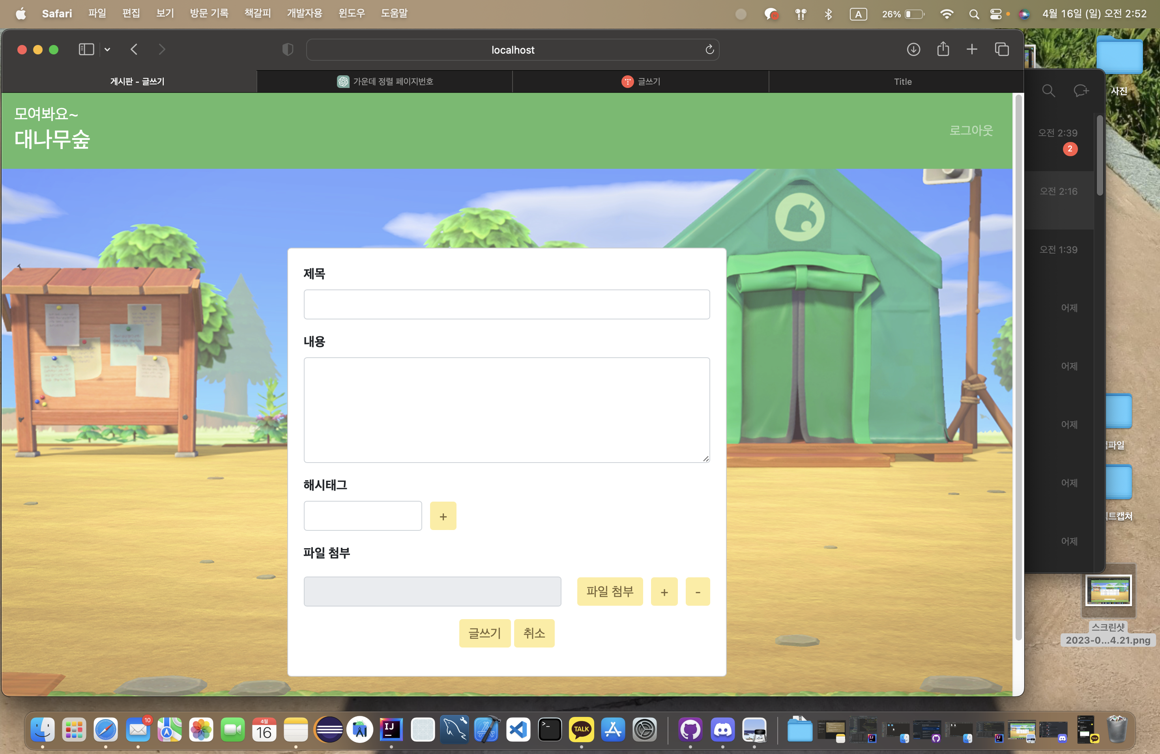Add a file row with + button
Screen dimensions: 1160x754
click(664, 591)
